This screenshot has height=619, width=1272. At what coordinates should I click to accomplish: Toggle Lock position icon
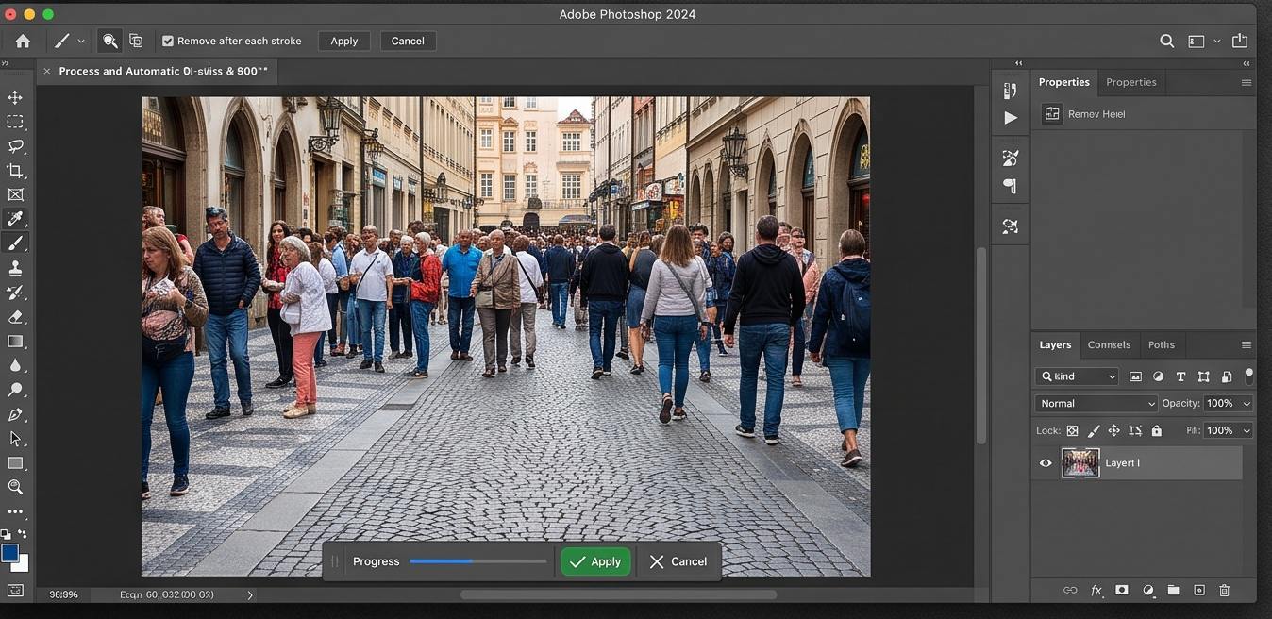coord(1114,430)
